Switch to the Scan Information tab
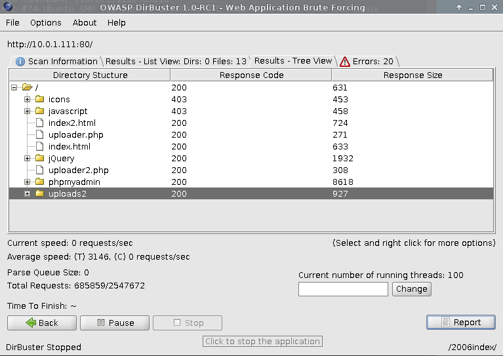This screenshot has height=356, width=503. click(56, 62)
